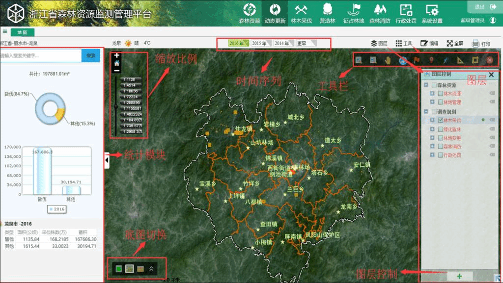Click the red clear tool icon
Image resolution: width=503 pixels, height=283 pixels.
coord(490,60)
